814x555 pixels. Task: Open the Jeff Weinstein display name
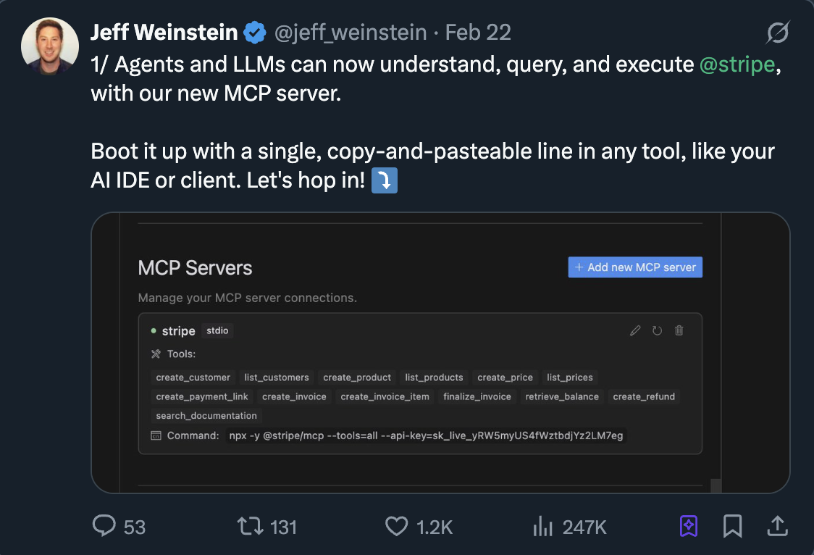click(x=164, y=33)
